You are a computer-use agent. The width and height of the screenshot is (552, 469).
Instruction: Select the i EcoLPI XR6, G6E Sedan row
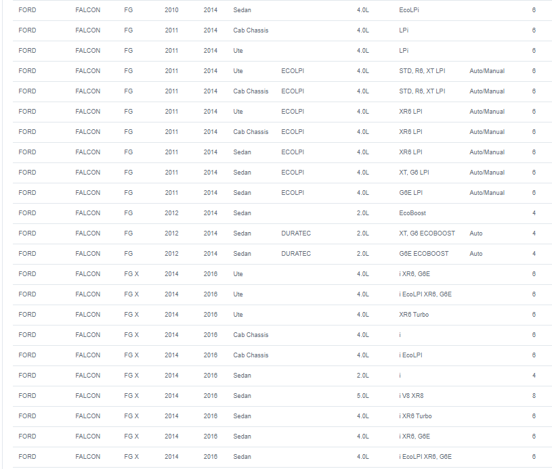(282, 457)
